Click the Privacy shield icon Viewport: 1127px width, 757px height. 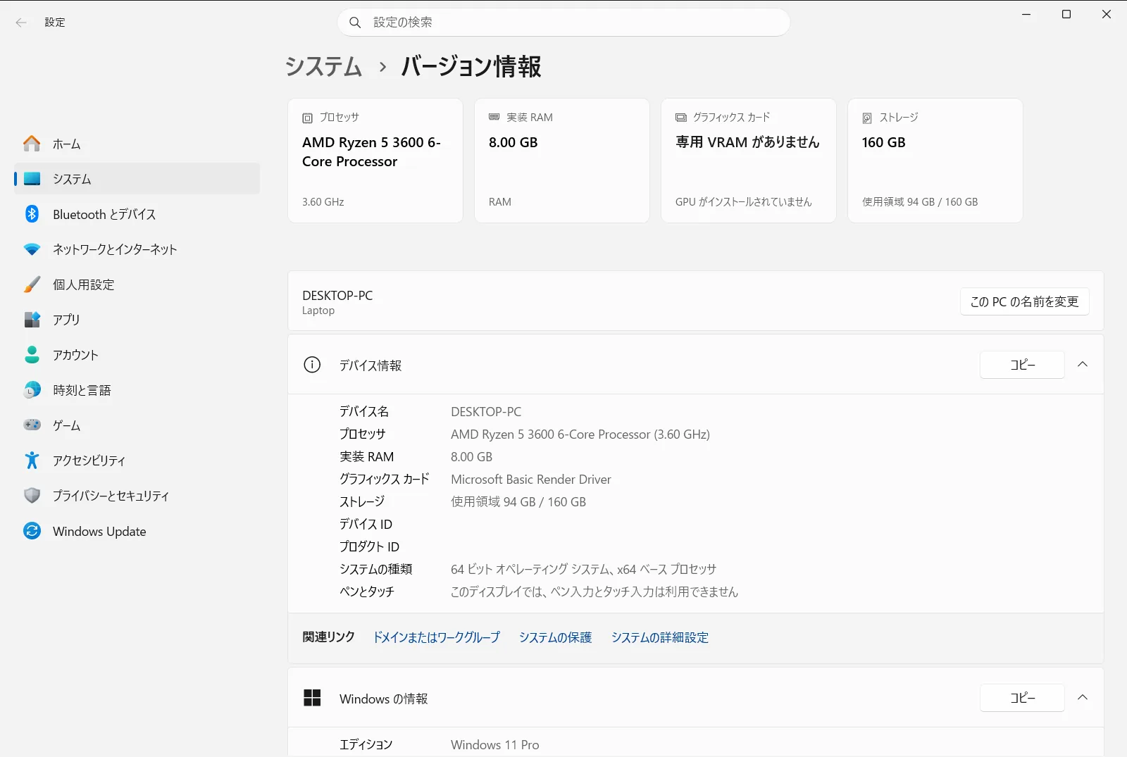click(32, 496)
